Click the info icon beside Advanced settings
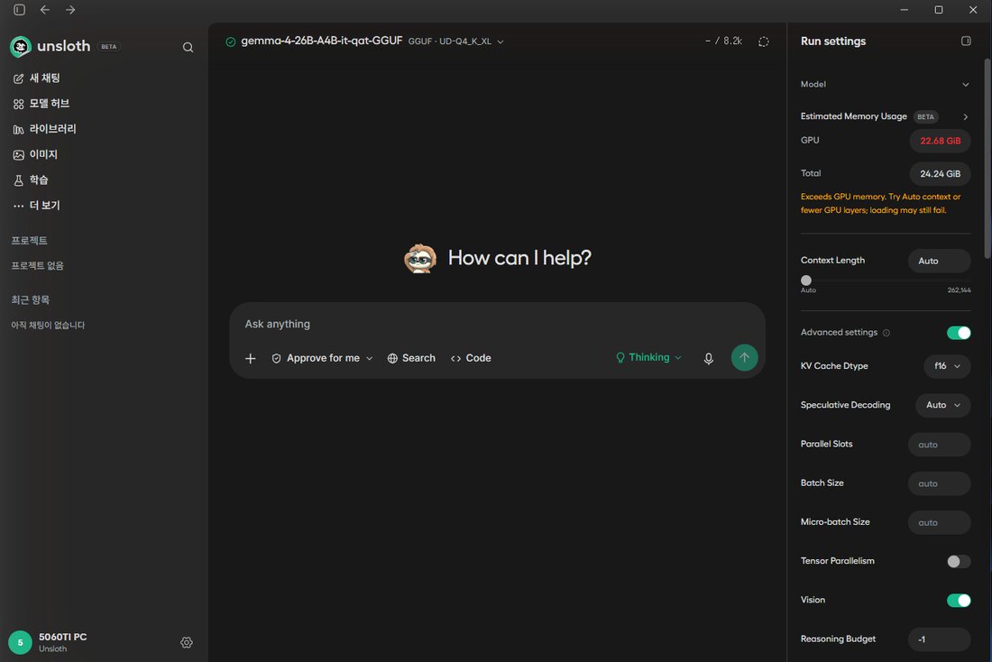 [x=886, y=333]
